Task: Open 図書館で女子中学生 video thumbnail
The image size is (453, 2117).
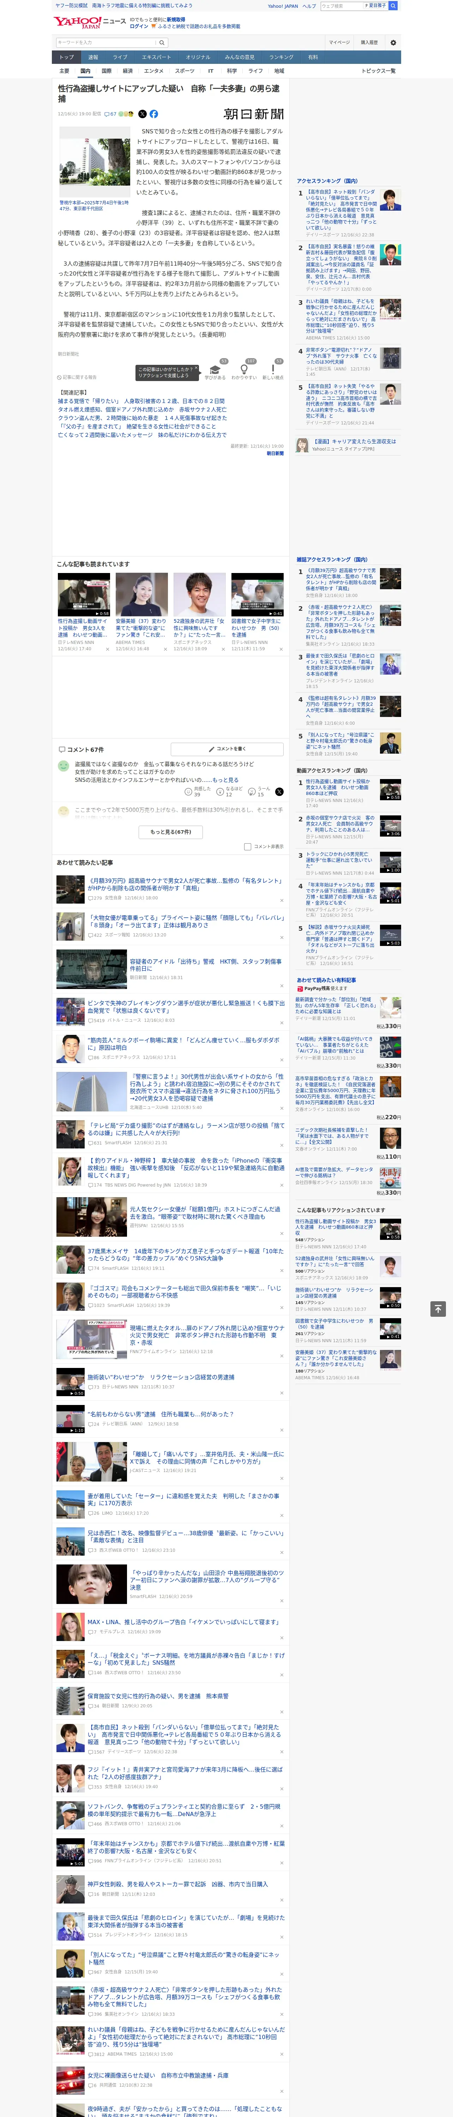Action: click(257, 594)
